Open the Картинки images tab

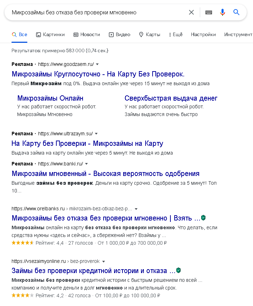tap(50, 34)
